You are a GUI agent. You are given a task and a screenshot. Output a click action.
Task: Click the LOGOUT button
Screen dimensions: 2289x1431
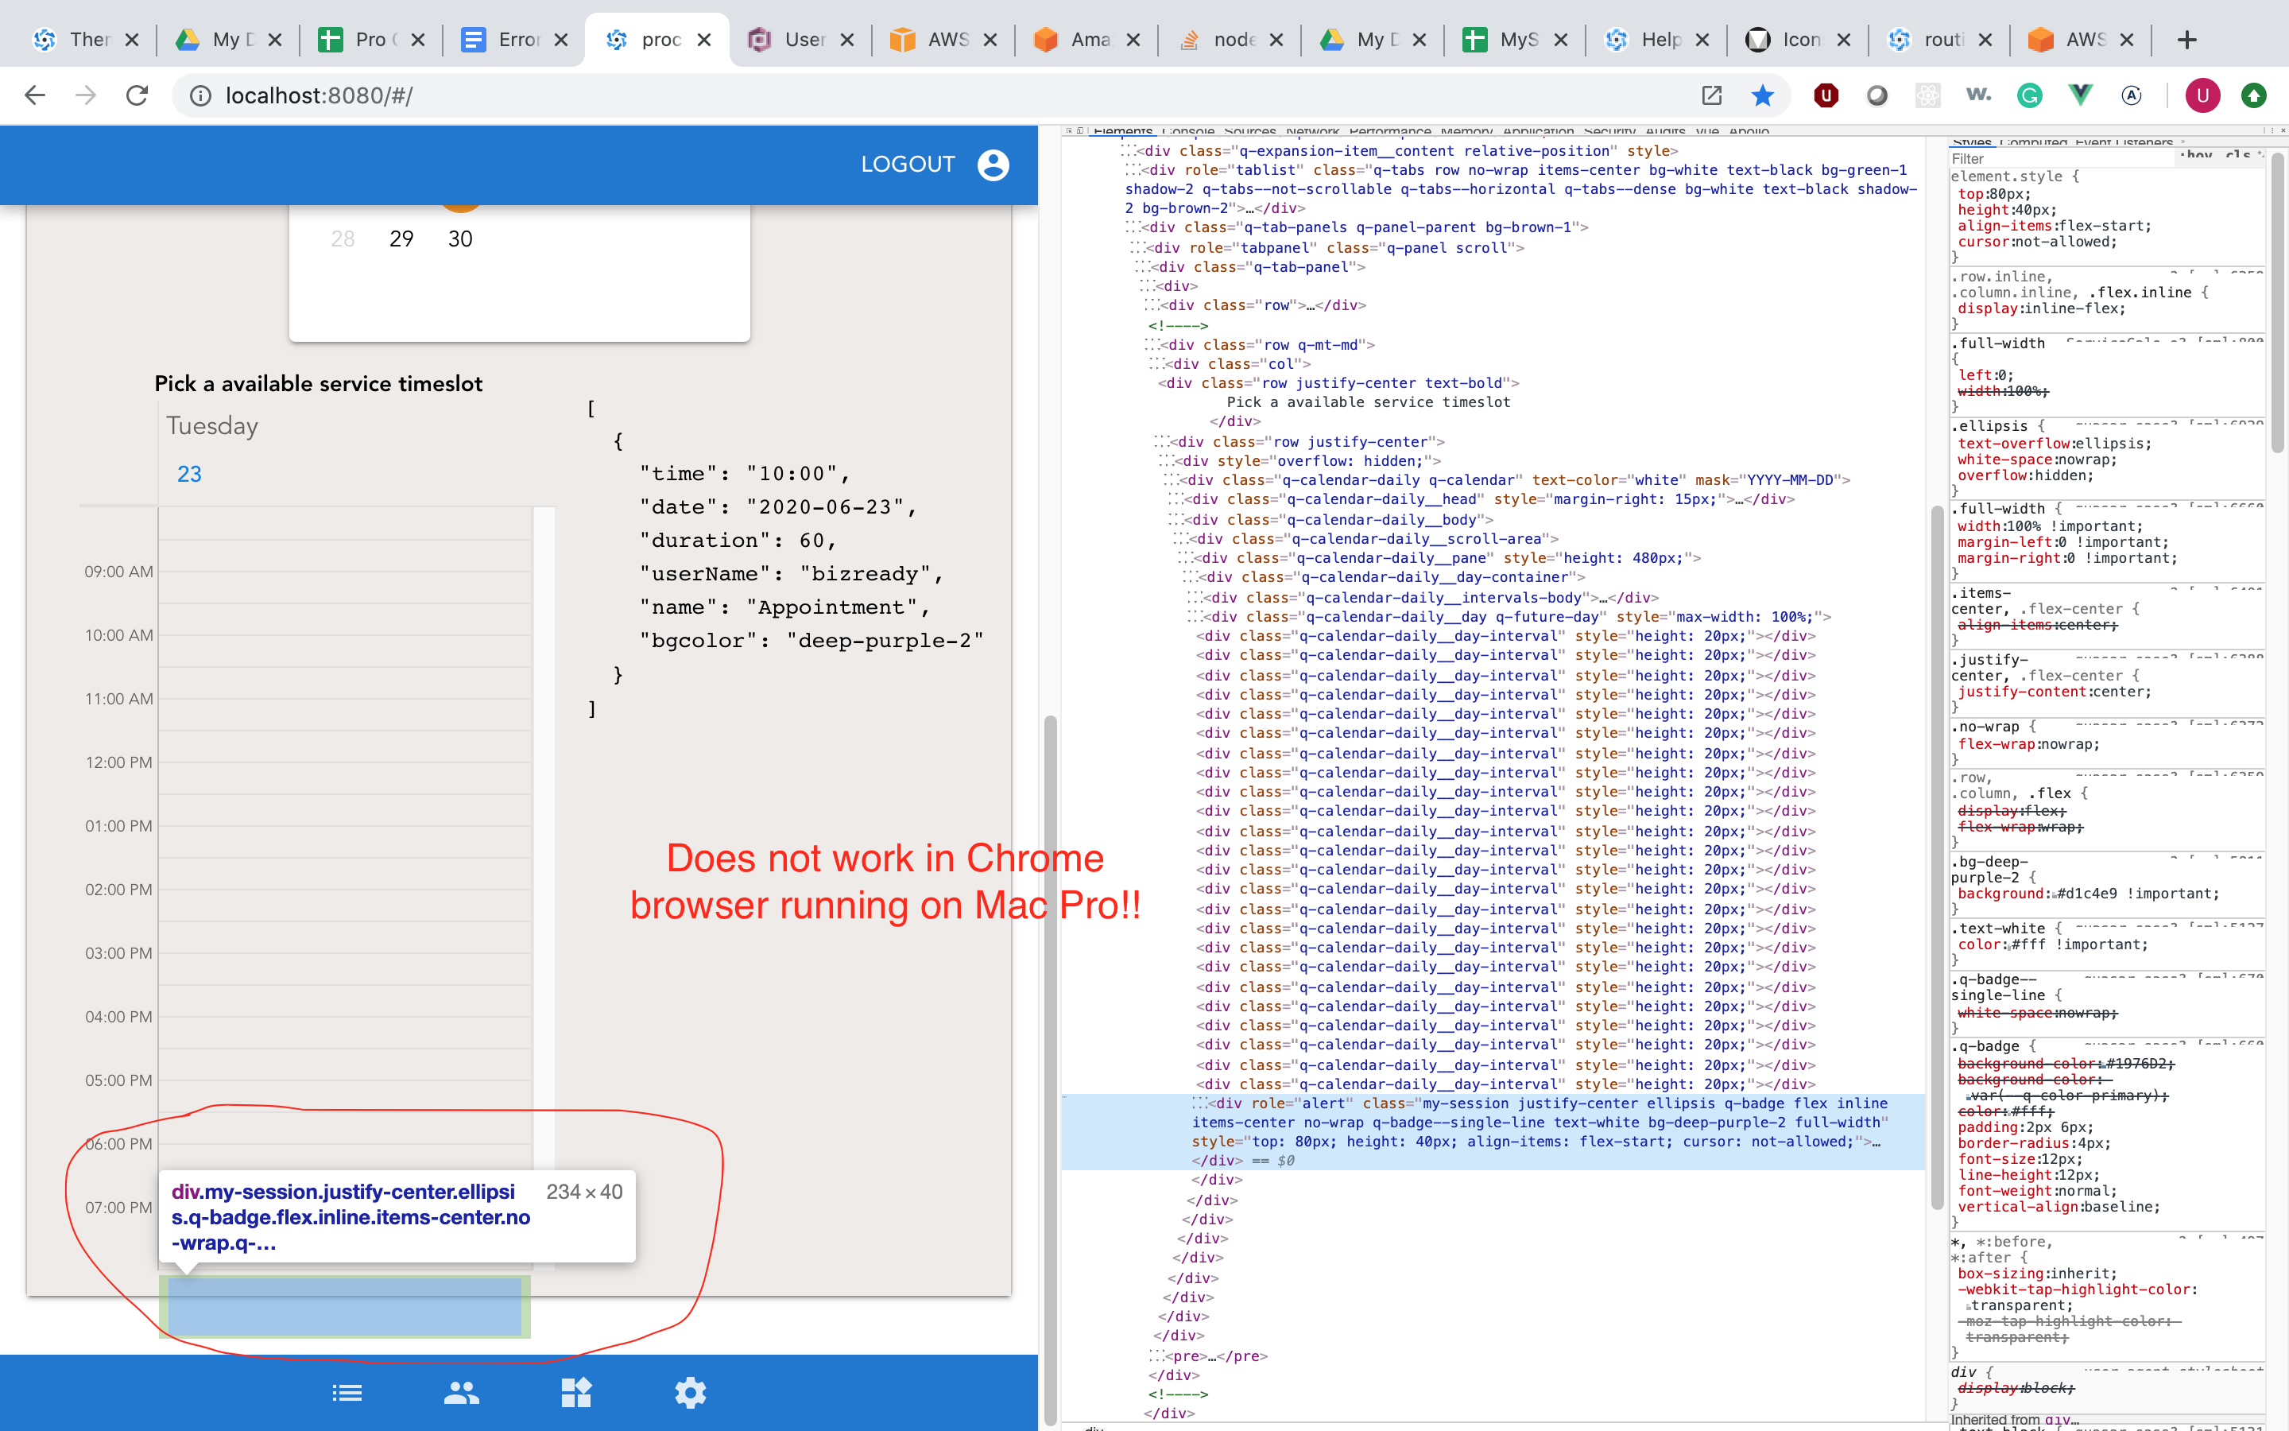pyautogui.click(x=908, y=163)
